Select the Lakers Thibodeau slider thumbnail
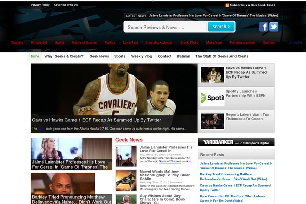Screen dimensions: 306x204 (x=213, y=121)
